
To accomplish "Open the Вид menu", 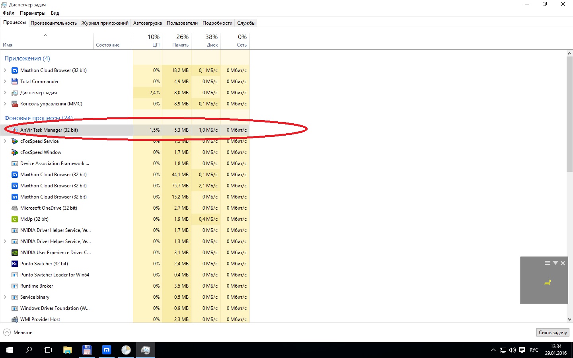I will click(x=55, y=13).
